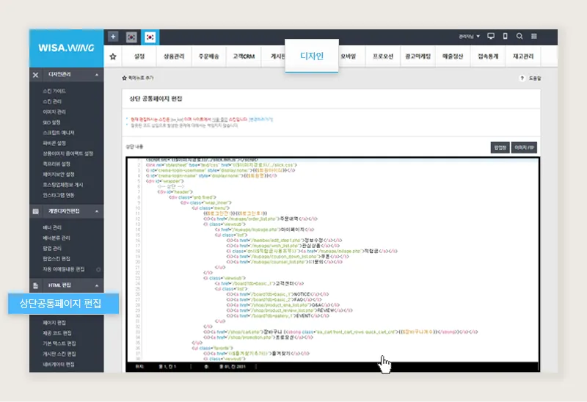Select 스킨 관리 in sidebar
The image size is (587, 402).
click(52, 101)
